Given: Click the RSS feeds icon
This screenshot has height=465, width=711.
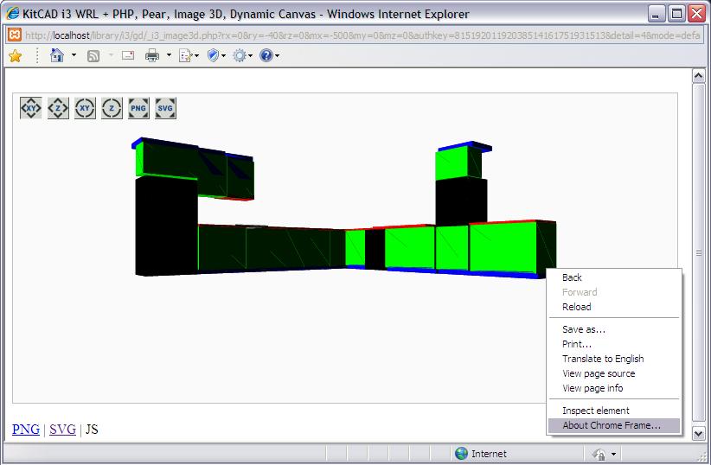Looking at the screenshot, I should coord(93,55).
